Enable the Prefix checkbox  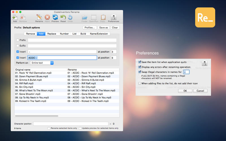pos(18,40)
